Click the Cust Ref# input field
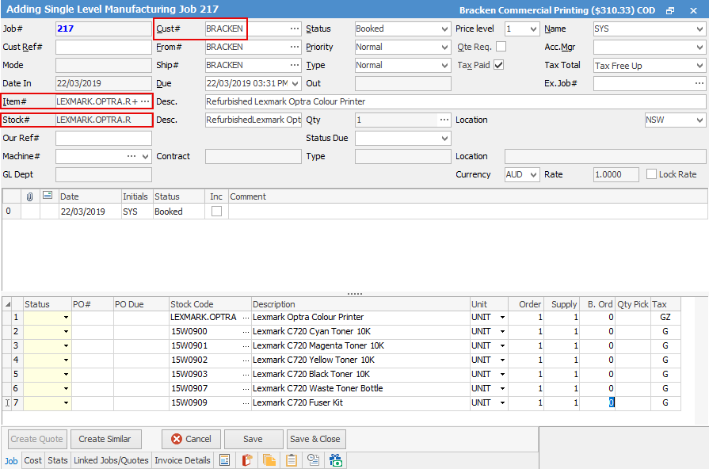The height and width of the screenshot is (469, 709). (104, 47)
